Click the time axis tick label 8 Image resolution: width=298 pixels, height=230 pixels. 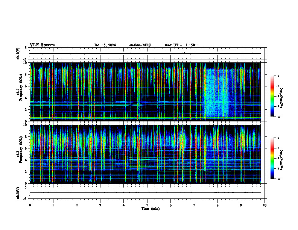[x=217, y=205]
